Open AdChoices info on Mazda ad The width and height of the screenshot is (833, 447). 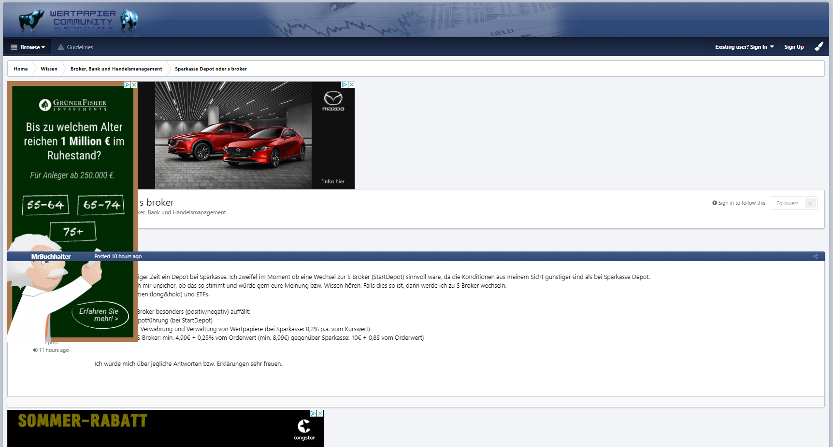coord(345,84)
